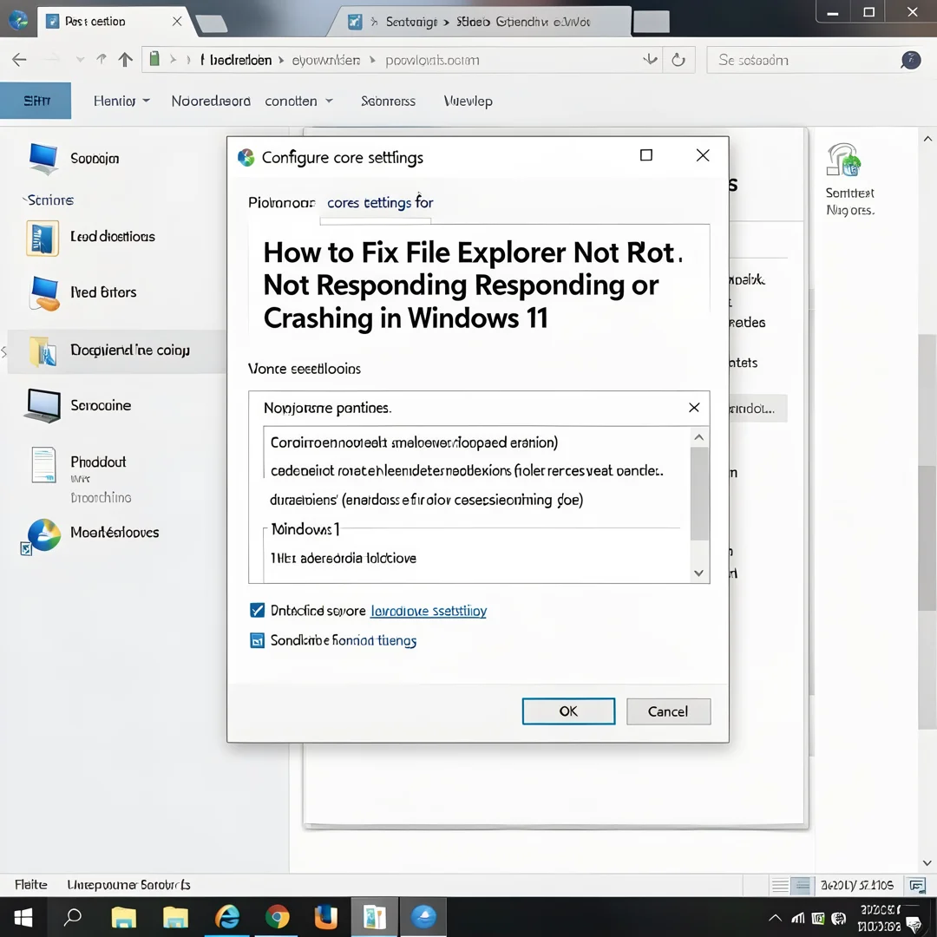Select the 'Docqriend ine coiop' folder icon
Image resolution: width=937 pixels, height=937 pixels.
pos(43,351)
